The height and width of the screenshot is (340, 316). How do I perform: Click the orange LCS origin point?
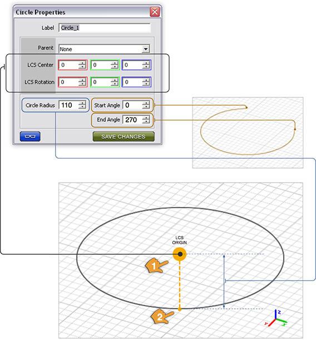(x=180, y=254)
